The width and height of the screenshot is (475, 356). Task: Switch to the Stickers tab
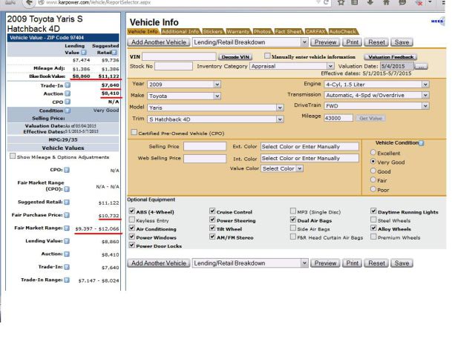pos(213,31)
